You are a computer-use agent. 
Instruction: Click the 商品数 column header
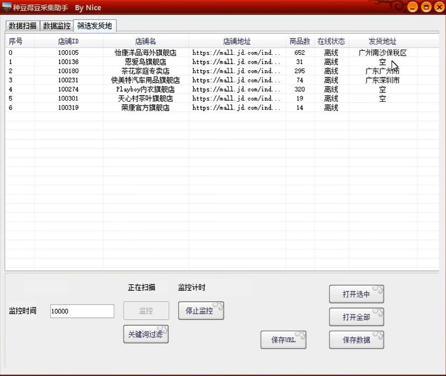[x=300, y=41]
